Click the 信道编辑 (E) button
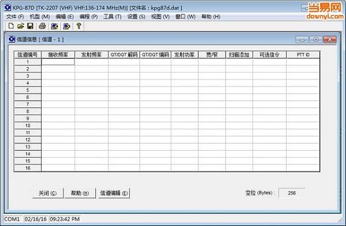This screenshot has width=346, height=226. (114, 193)
